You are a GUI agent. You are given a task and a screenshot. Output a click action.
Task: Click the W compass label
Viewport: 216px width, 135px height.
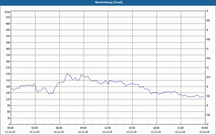(x=208, y=68)
